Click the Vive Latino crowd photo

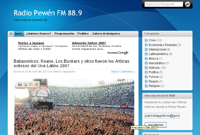[74, 107]
